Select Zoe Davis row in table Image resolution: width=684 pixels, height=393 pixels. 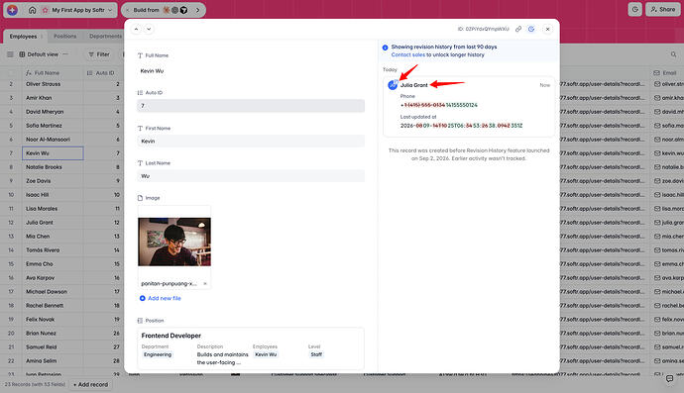[x=39, y=181]
